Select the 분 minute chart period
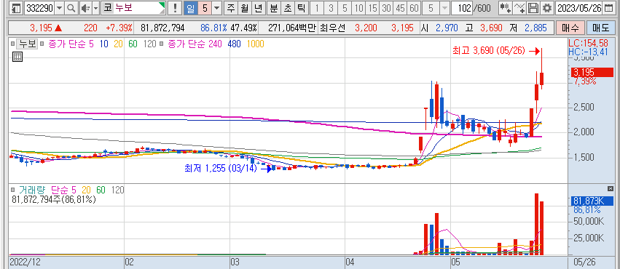 274,8
